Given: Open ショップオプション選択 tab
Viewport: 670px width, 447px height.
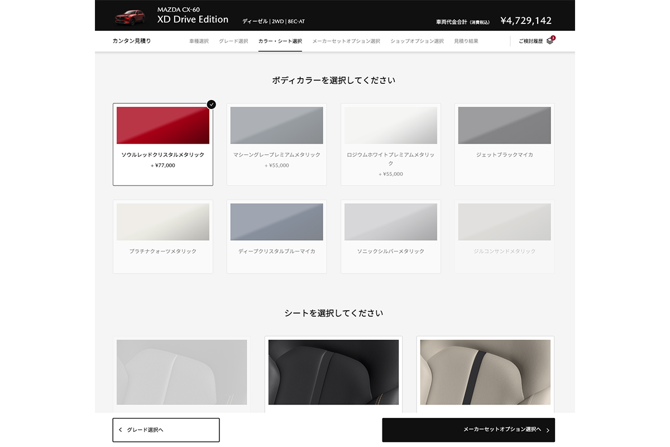Looking at the screenshot, I should click(x=417, y=41).
